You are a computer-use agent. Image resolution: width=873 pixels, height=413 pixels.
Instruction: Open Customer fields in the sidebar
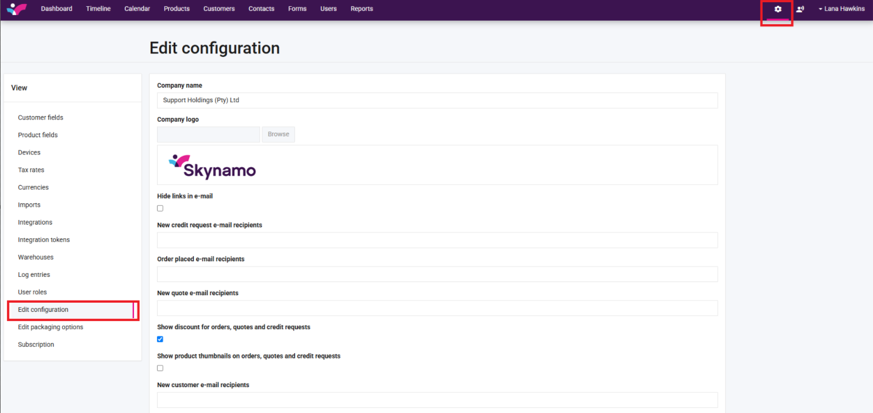(40, 118)
